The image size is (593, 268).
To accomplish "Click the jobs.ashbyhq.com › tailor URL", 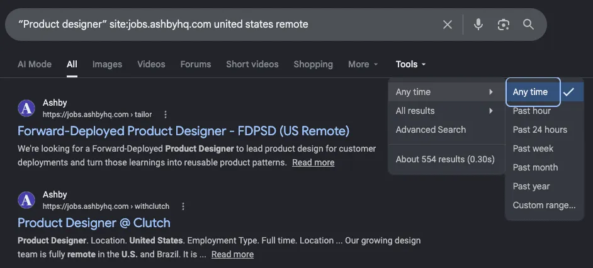I will pyautogui.click(x=97, y=114).
